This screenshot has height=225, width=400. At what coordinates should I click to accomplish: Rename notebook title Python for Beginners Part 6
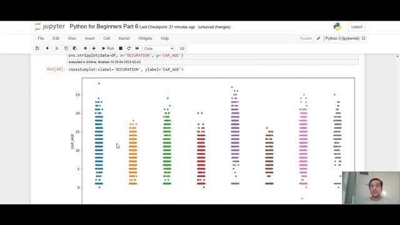[x=104, y=26]
